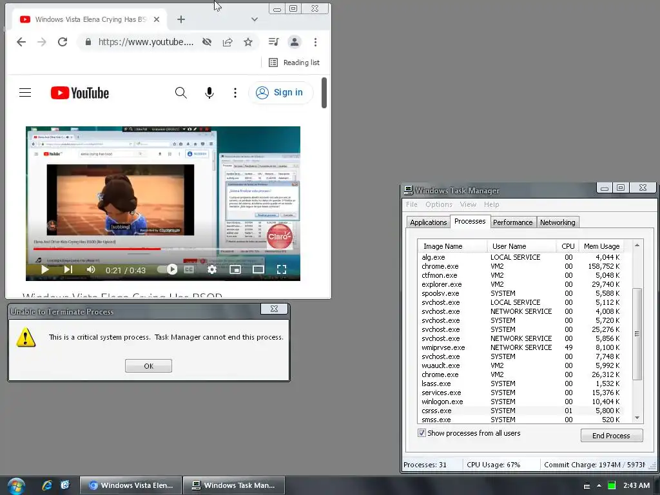Open a new Chrome tab
Screen dimensions: 660x495
[x=181, y=19]
